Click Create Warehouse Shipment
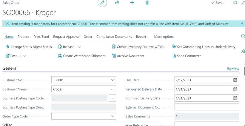The height and width of the screenshot is (126, 245). [82, 56]
